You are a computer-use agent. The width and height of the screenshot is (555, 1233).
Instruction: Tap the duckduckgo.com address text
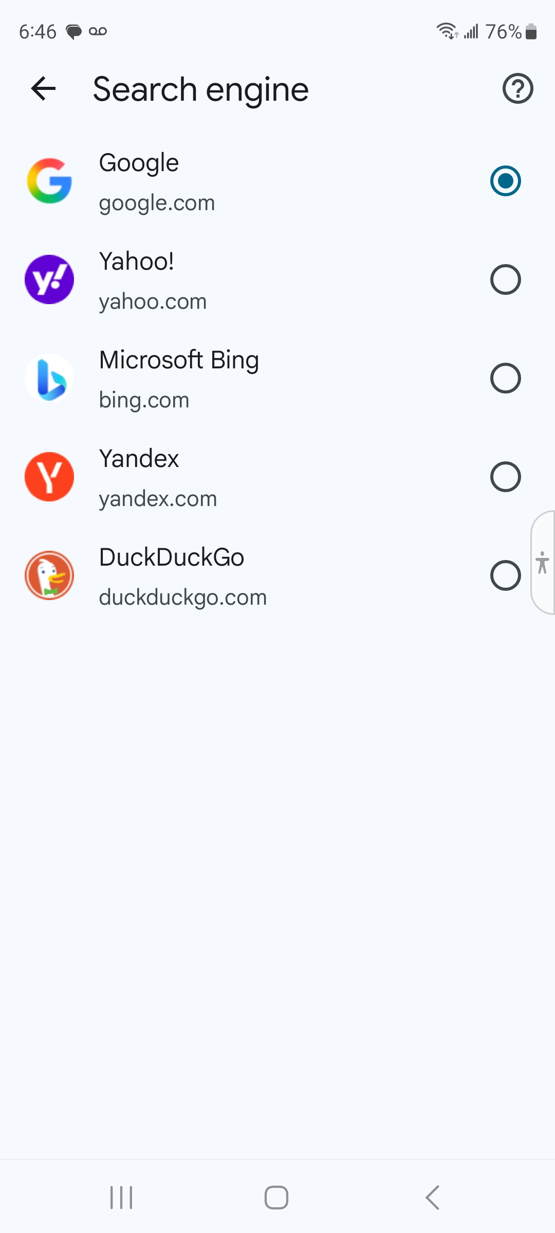pyautogui.click(x=182, y=597)
